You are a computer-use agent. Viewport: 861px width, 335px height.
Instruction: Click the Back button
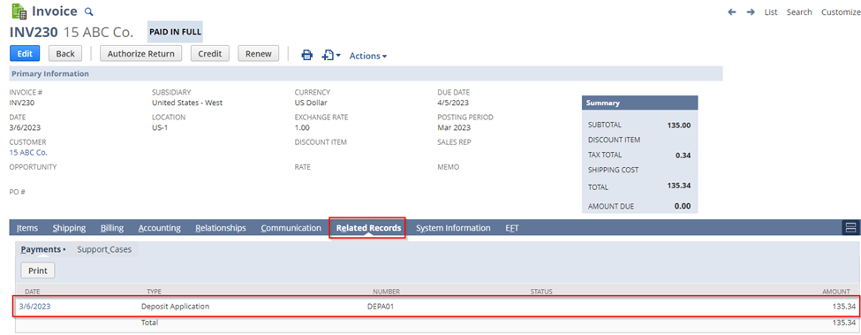pos(65,53)
